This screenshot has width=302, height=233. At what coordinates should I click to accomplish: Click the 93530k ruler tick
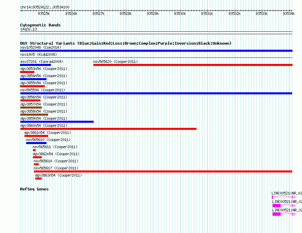click(x=180, y=14)
